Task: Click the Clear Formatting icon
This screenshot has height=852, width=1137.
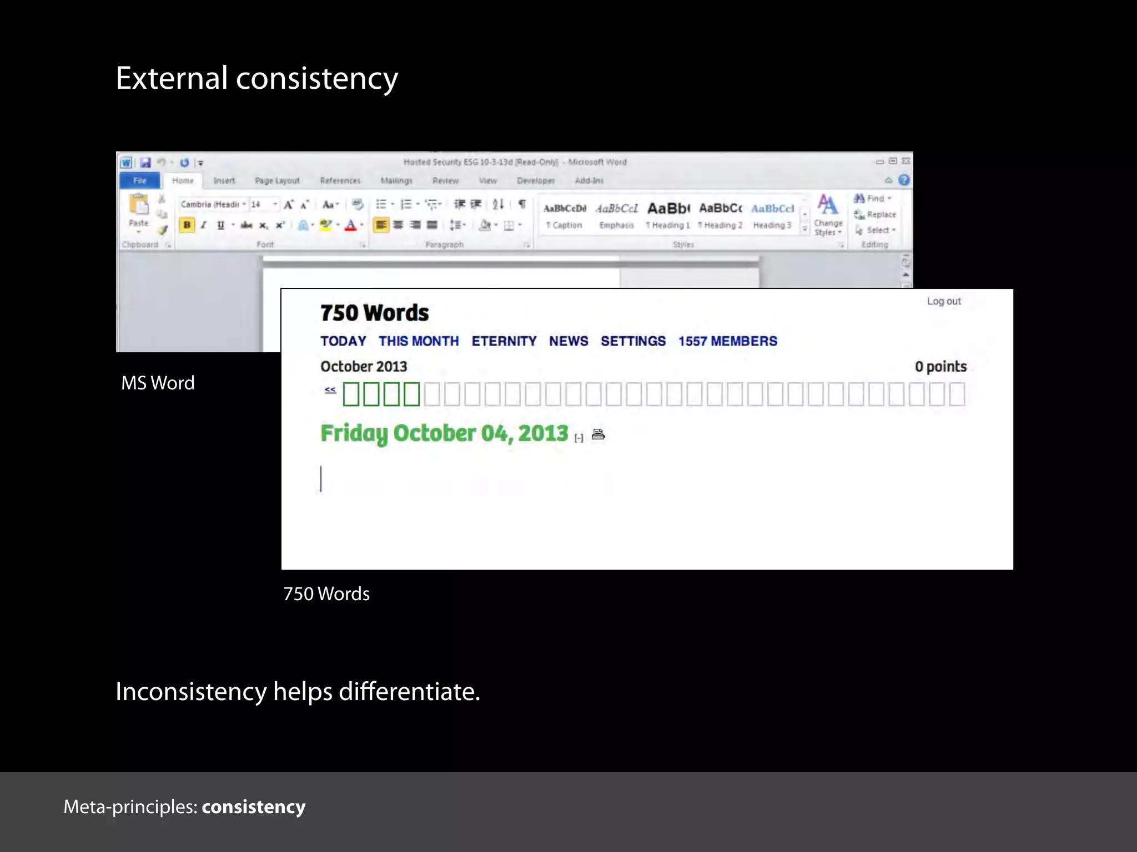Action: [x=358, y=205]
